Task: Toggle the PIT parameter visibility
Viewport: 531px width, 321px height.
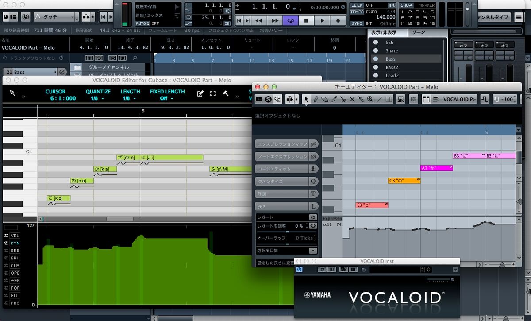Action: (x=7, y=295)
